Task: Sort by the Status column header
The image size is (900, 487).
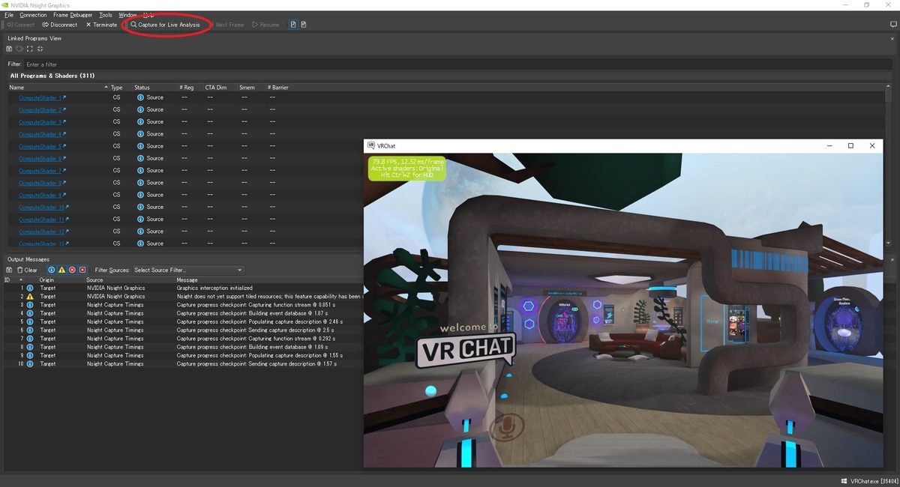Action: pyautogui.click(x=154, y=88)
